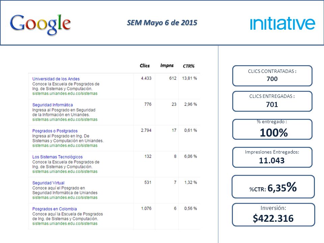
Task: Select the CTR value 0,61 %
Action: coord(190,130)
